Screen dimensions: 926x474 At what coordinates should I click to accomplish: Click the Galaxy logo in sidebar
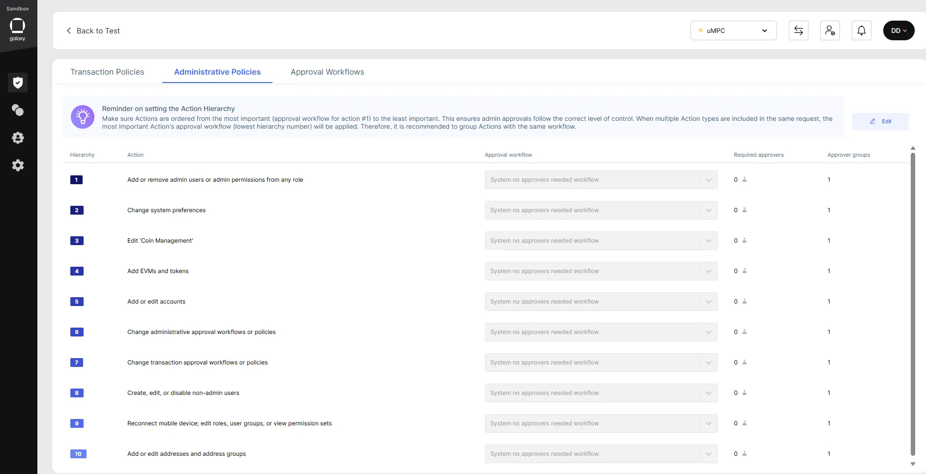(17, 29)
